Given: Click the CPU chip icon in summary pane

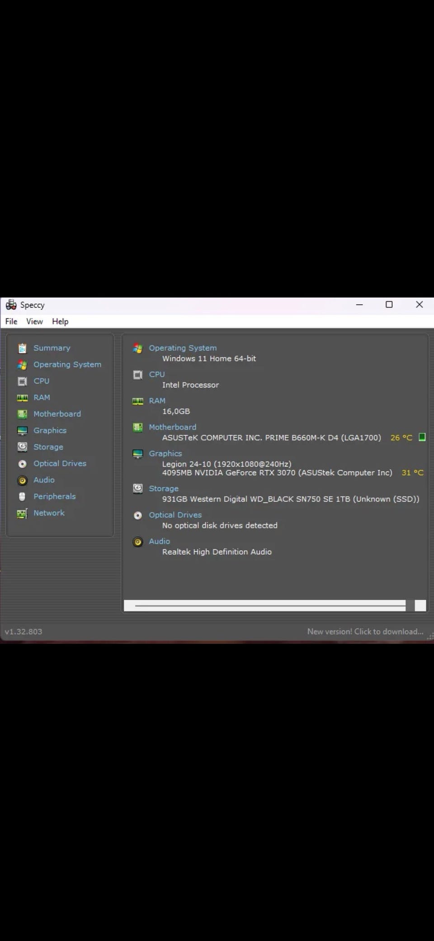Looking at the screenshot, I should tap(138, 375).
